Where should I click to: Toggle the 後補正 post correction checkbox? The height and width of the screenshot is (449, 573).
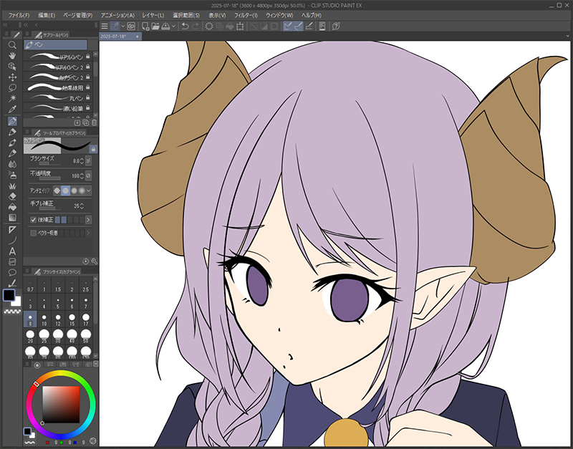[x=33, y=220]
